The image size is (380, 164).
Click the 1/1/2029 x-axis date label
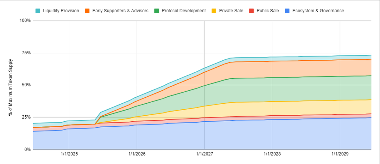pyautogui.click(x=340, y=154)
